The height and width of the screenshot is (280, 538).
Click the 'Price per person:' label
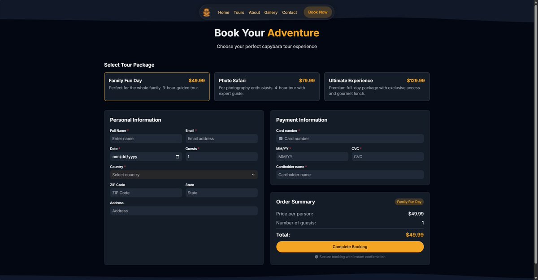[295, 214]
